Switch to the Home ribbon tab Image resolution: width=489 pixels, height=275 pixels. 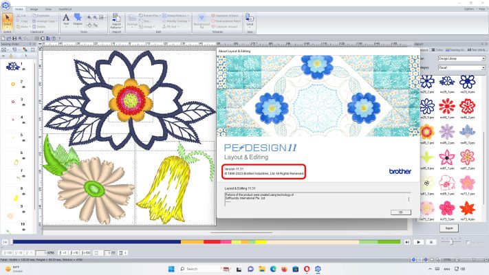click(x=19, y=9)
